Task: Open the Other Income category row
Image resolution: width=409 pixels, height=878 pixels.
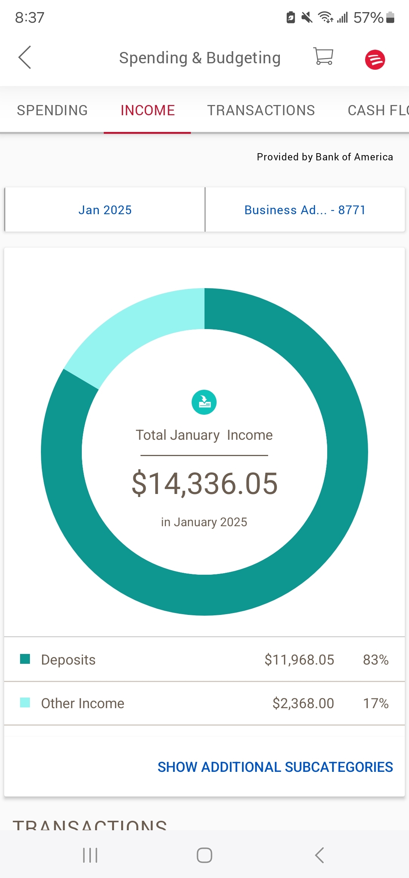Action: 204,703
